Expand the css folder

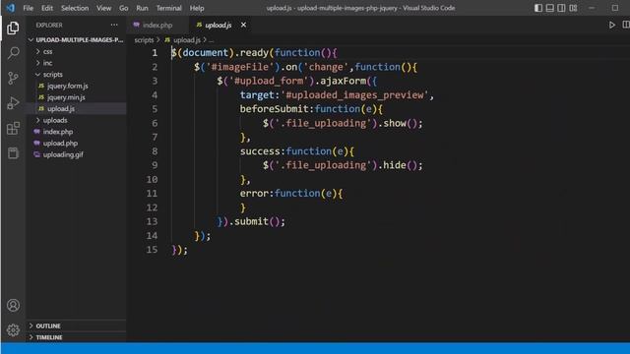tap(77, 51)
